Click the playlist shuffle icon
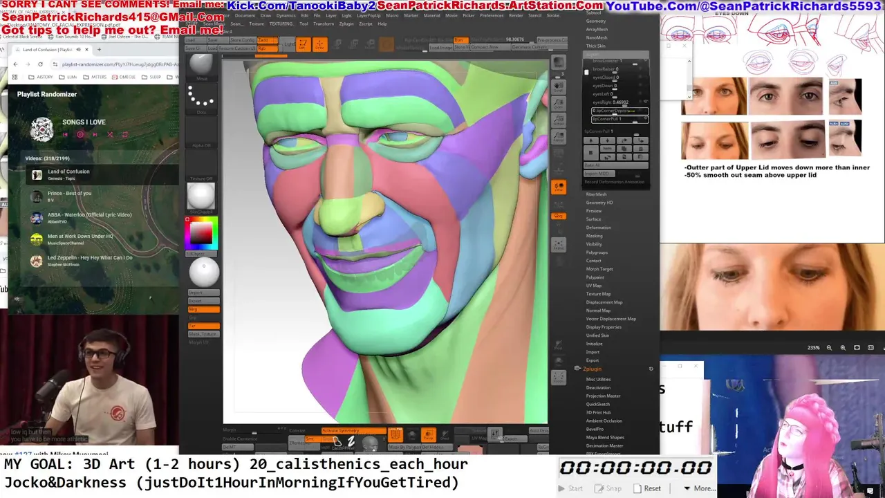885x498 pixels. pos(110,134)
